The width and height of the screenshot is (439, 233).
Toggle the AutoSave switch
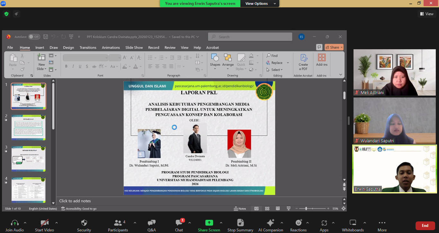[x=34, y=37]
